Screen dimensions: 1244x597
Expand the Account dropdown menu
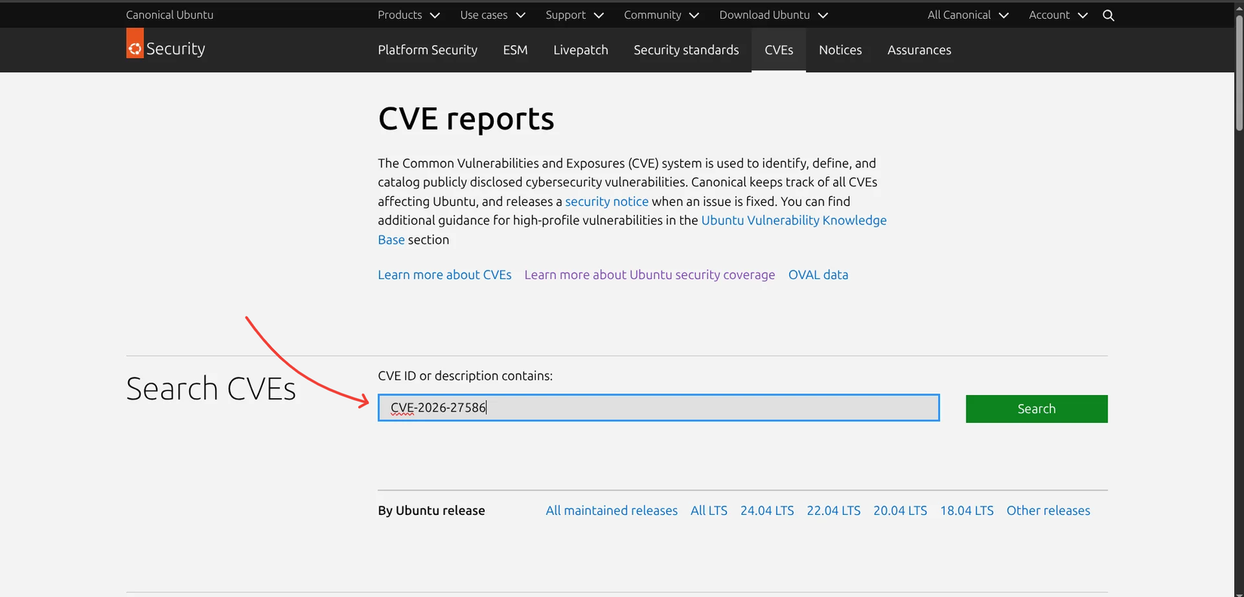[x=1059, y=15]
